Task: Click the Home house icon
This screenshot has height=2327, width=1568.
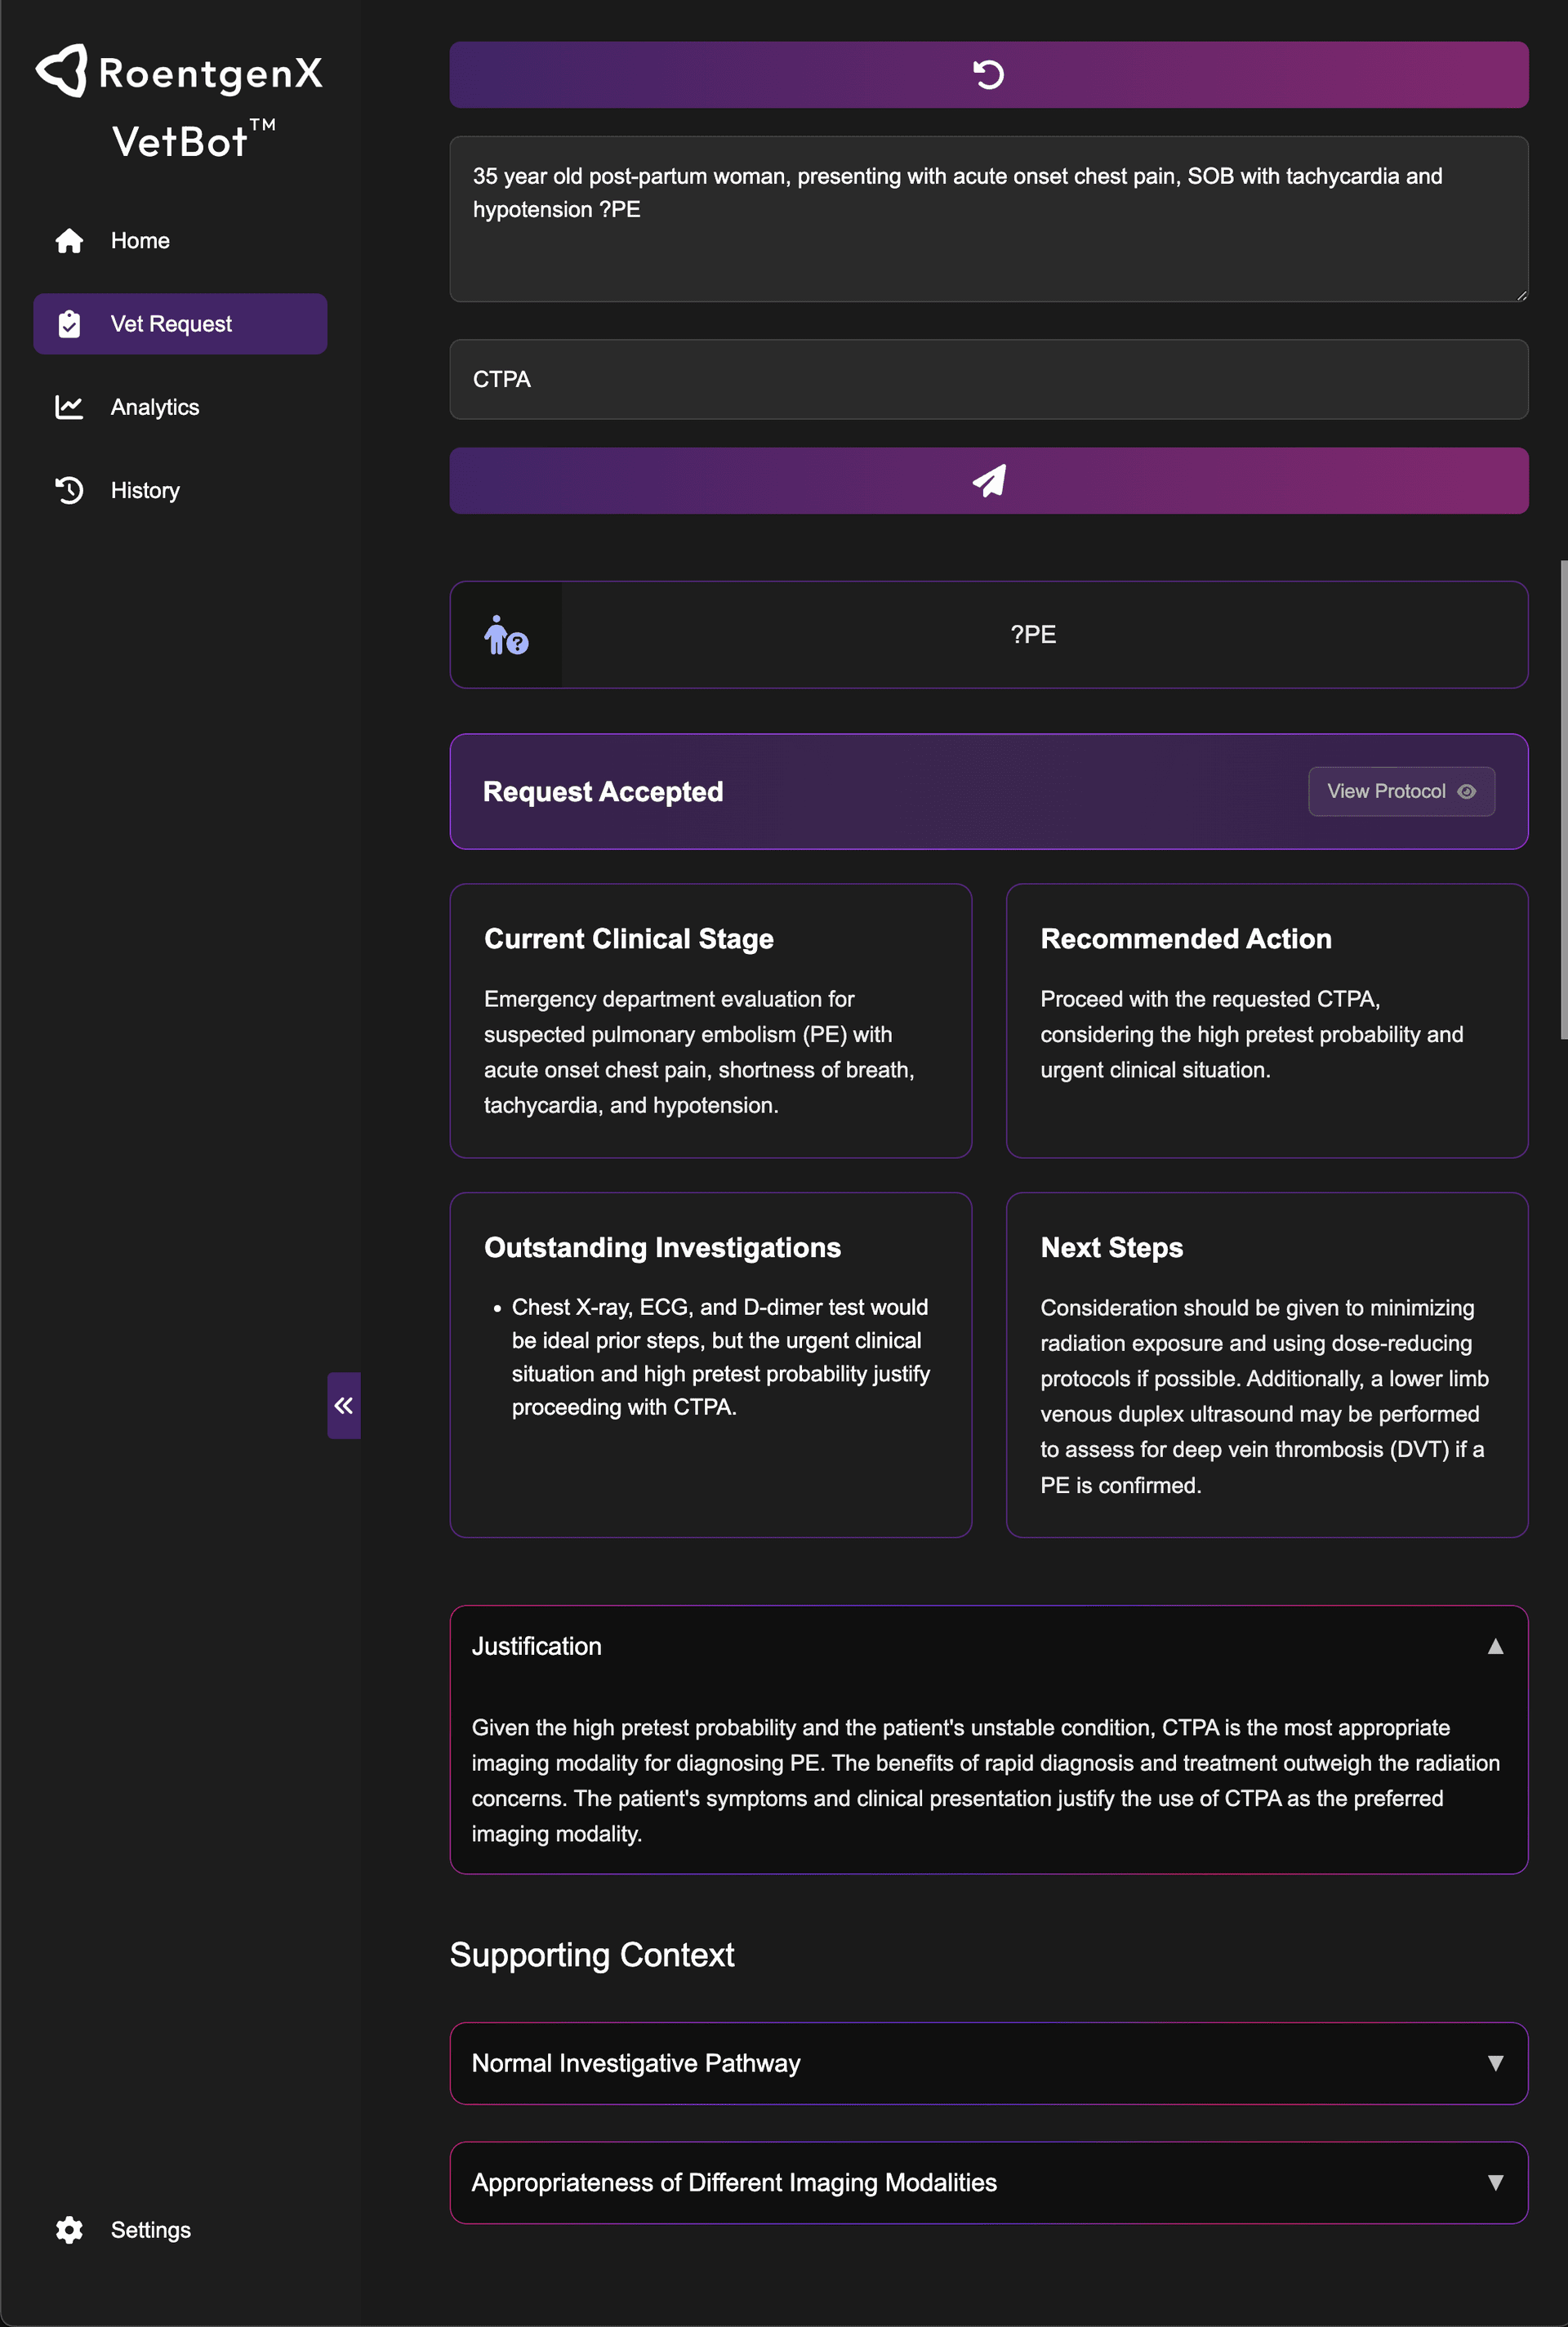Action: pos(69,241)
